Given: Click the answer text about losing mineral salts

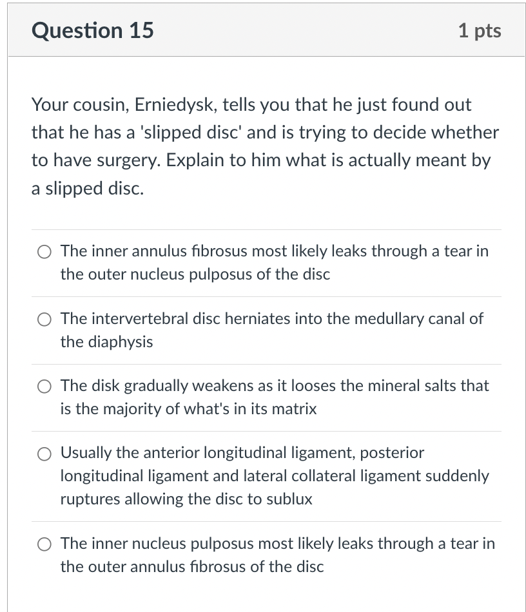Looking at the screenshot, I should [x=274, y=397].
